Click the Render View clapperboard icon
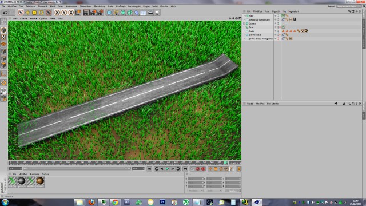Image resolution: width=366 pixels, height=206 pixels. tap(86, 13)
